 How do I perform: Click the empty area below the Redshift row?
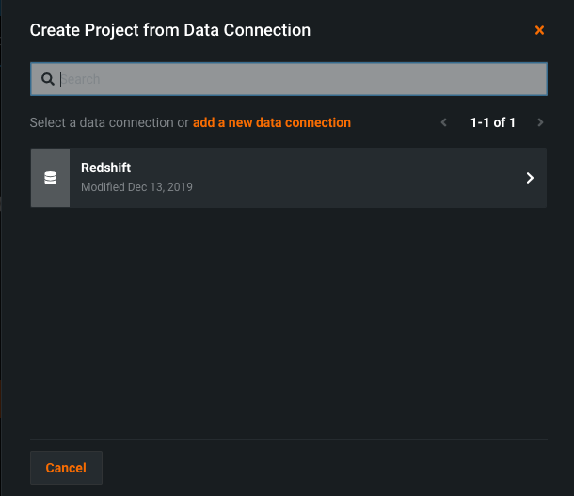[288, 320]
